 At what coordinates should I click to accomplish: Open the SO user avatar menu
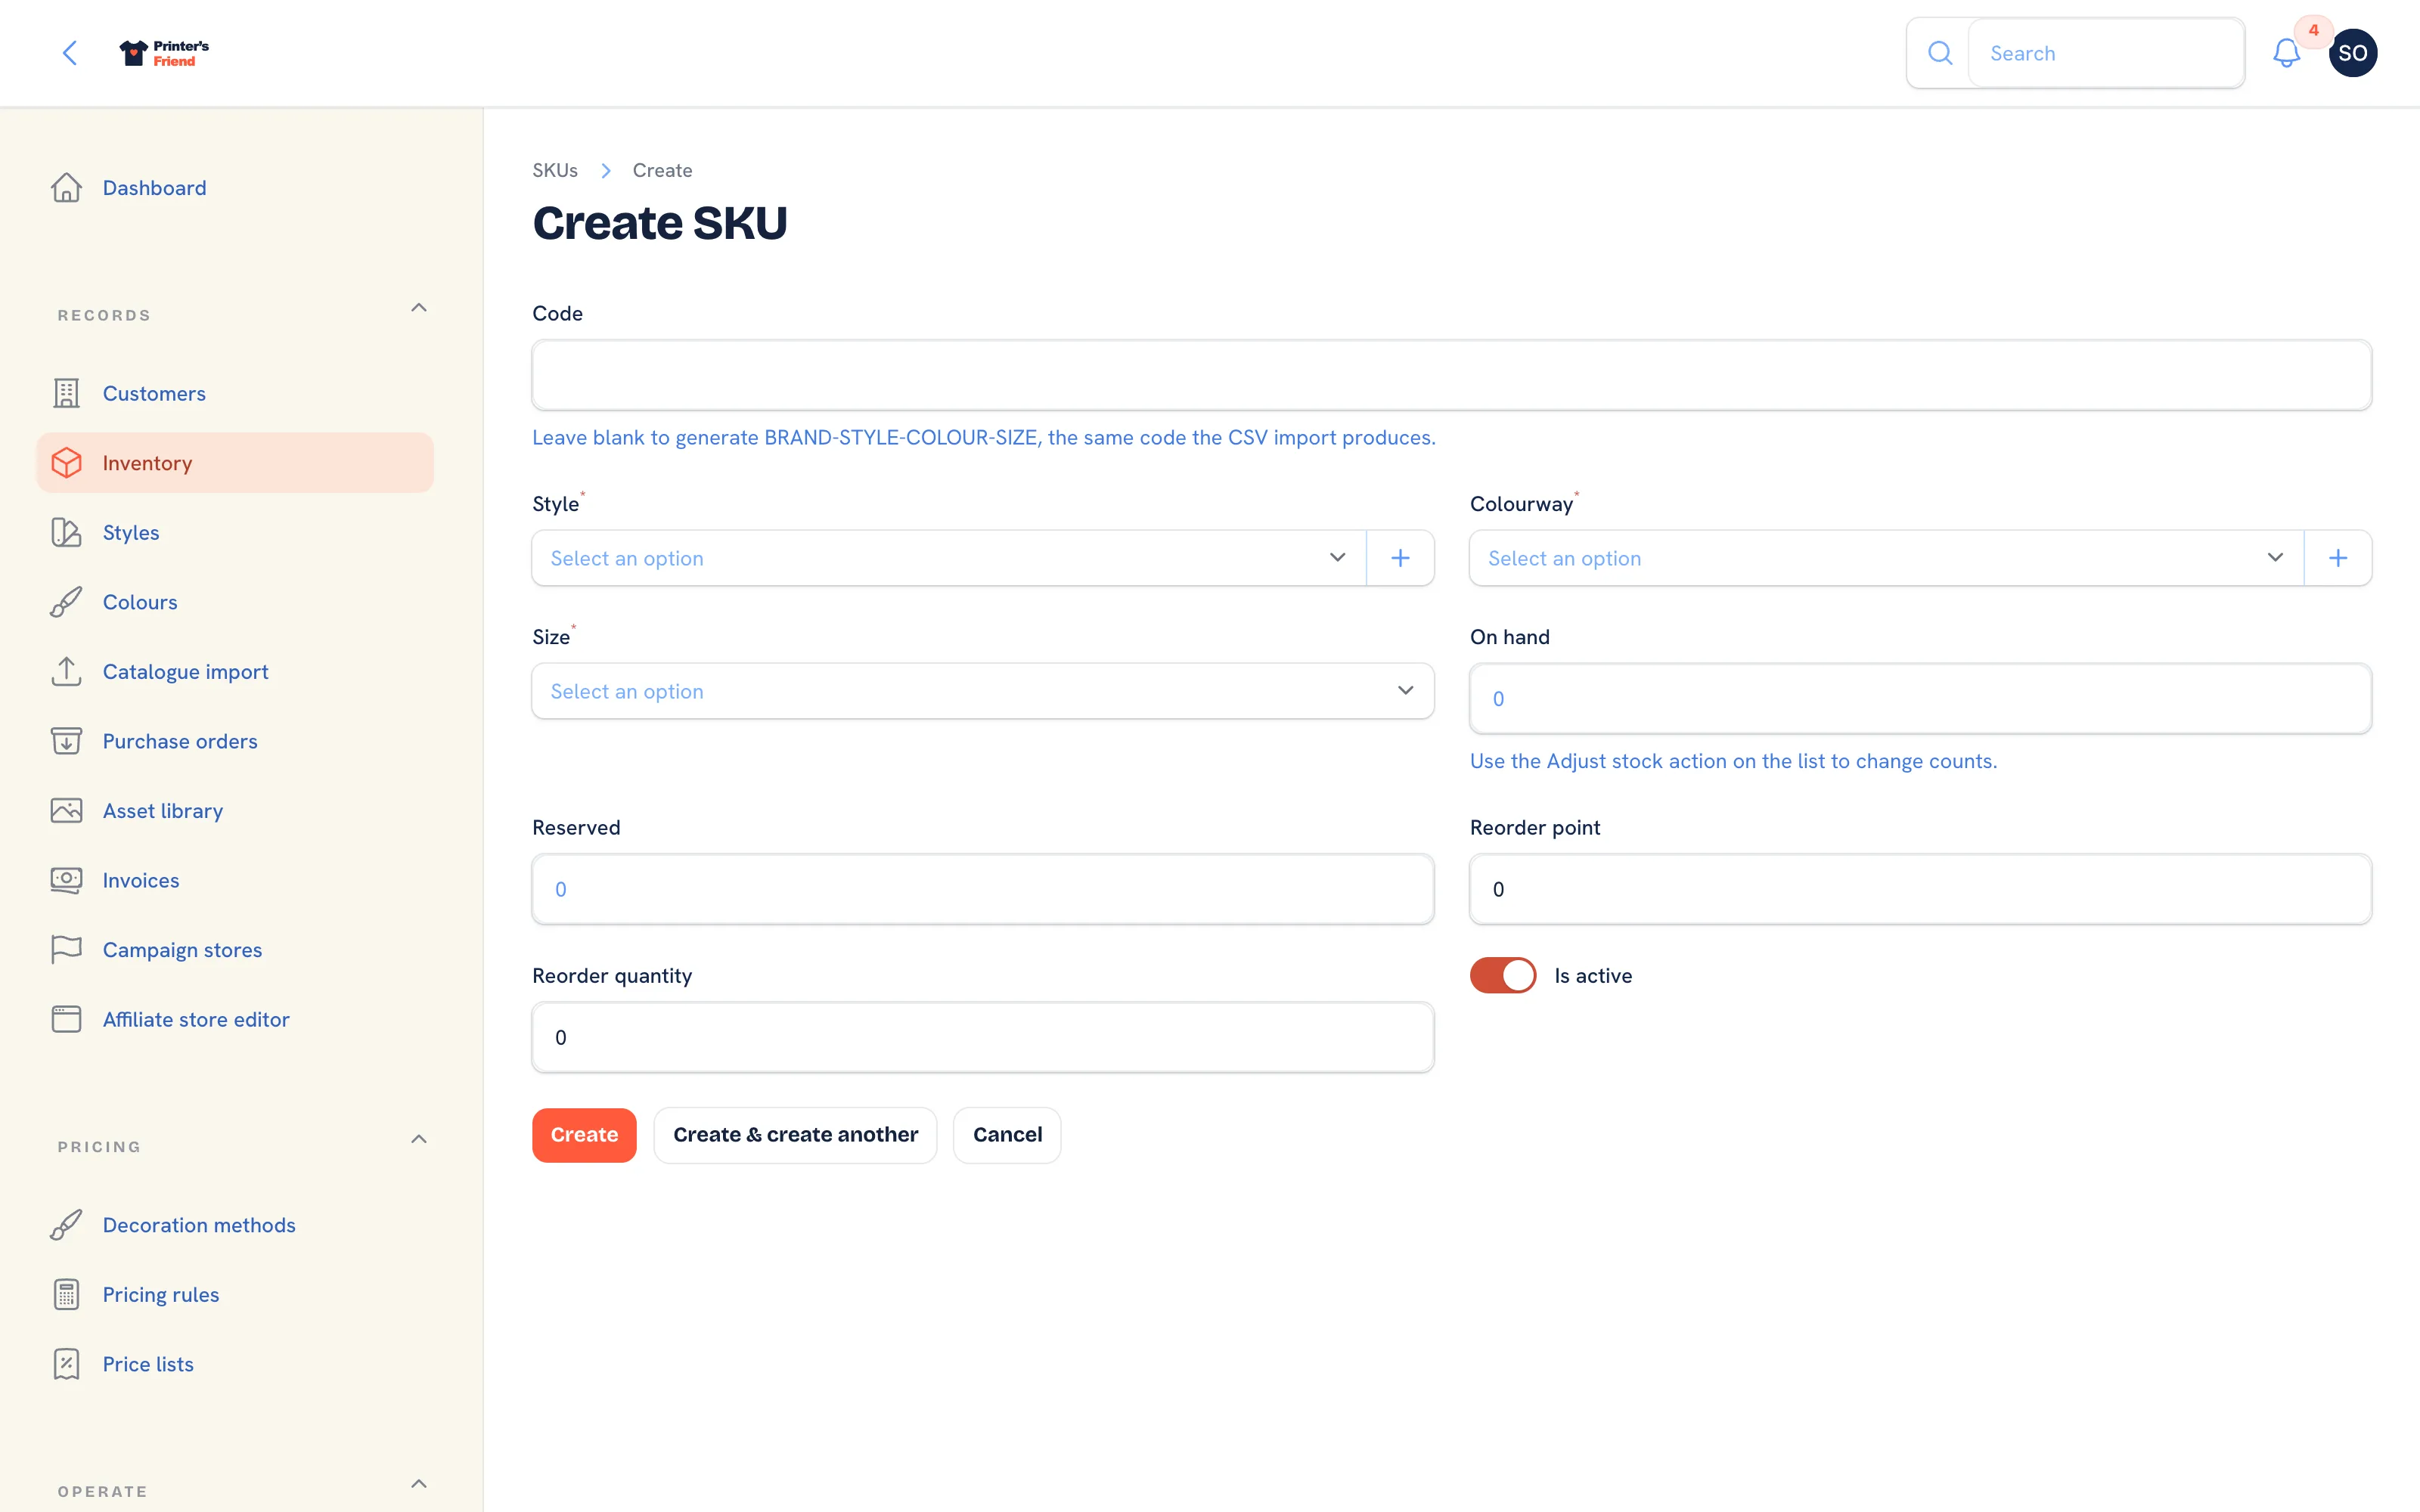[x=2352, y=53]
